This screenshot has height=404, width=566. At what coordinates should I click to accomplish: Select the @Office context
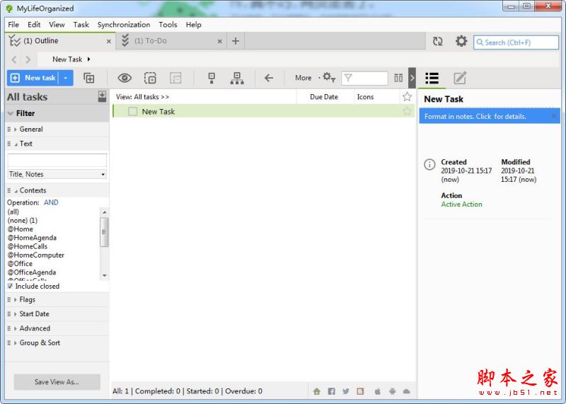(x=20, y=264)
